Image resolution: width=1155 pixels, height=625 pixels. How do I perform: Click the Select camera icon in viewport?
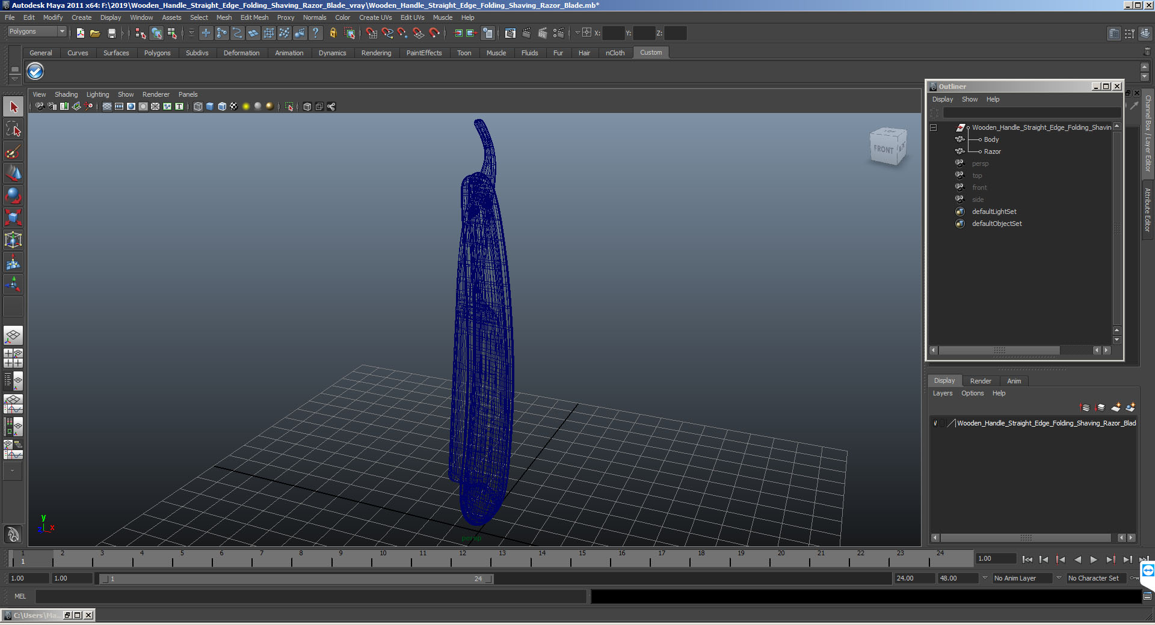(x=40, y=106)
